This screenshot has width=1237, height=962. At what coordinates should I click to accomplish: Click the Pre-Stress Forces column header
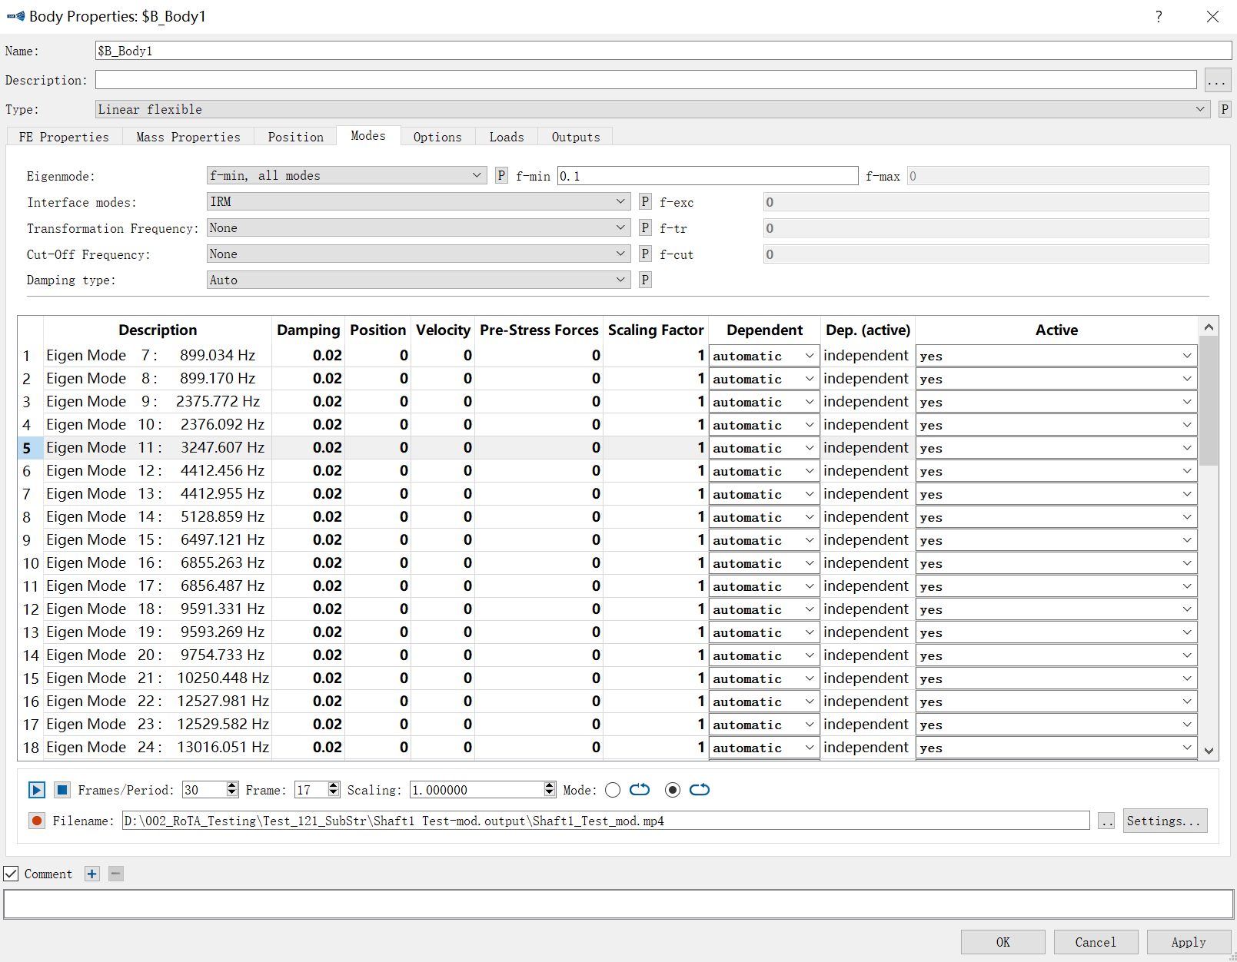pyautogui.click(x=539, y=330)
